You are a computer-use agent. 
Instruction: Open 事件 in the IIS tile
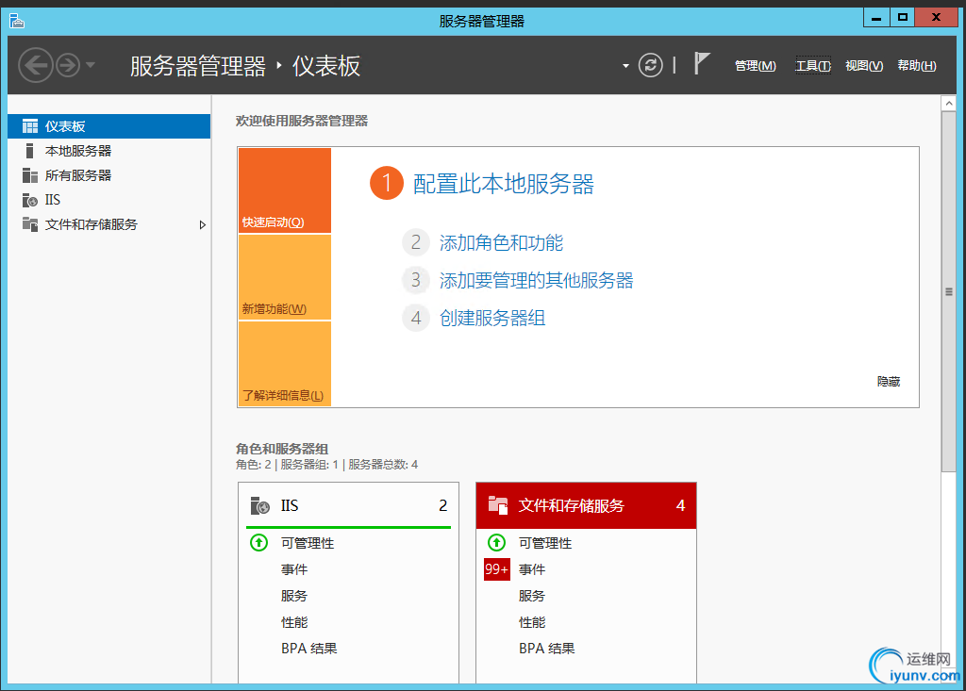pyautogui.click(x=294, y=569)
